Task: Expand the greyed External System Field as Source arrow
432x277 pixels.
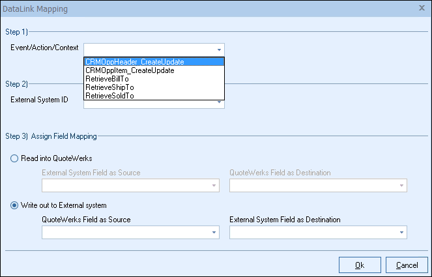Action: [x=213, y=186]
